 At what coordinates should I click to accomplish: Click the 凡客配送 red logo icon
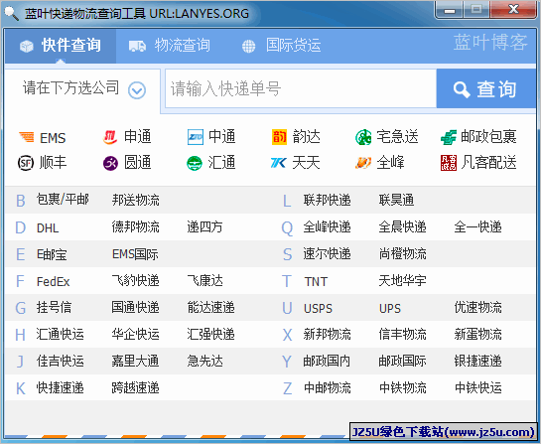click(x=449, y=163)
